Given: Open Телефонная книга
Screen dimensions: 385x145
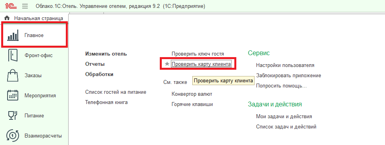Looking at the screenshot, I should tap(106, 102).
